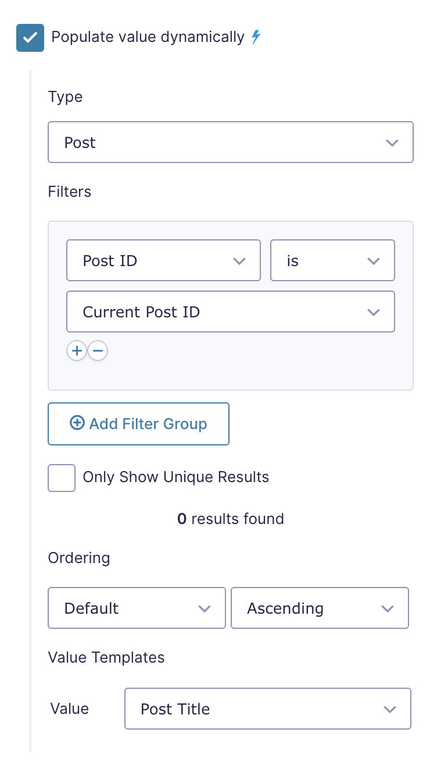This screenshot has width=430, height=768.
Task: Open the Default ordering dropdown
Action: pyautogui.click(x=137, y=608)
